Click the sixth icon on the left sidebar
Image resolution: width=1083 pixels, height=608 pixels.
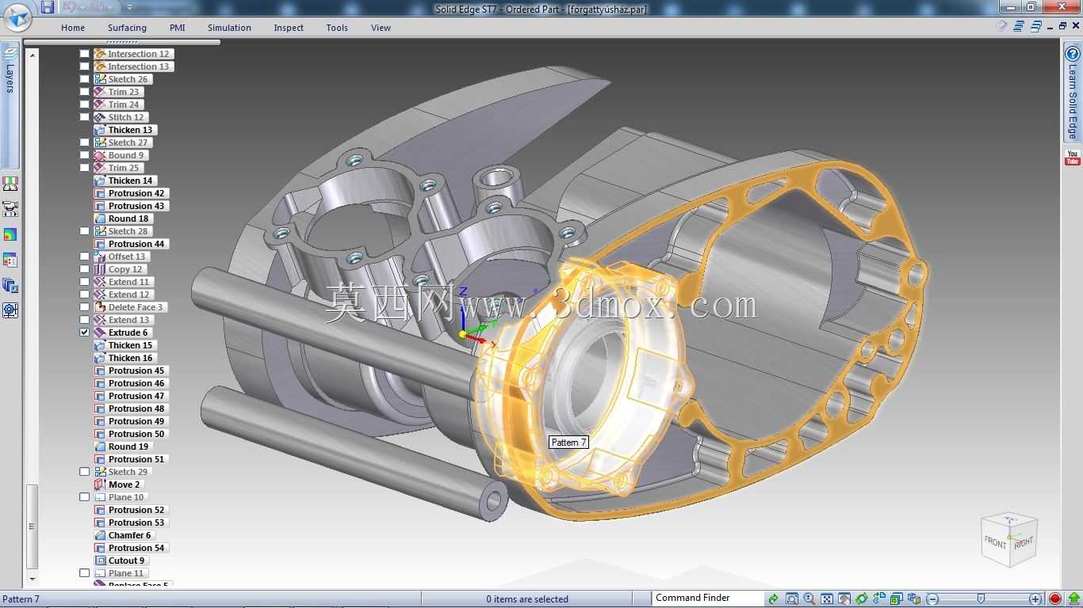(x=10, y=310)
